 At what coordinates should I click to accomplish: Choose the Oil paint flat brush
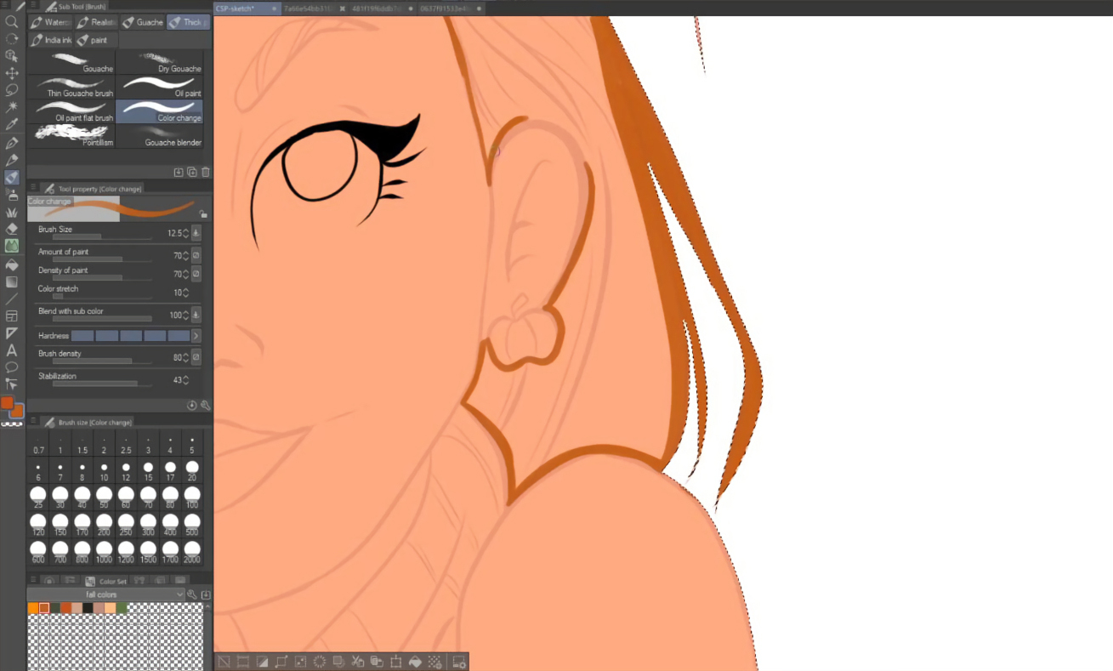click(x=72, y=111)
